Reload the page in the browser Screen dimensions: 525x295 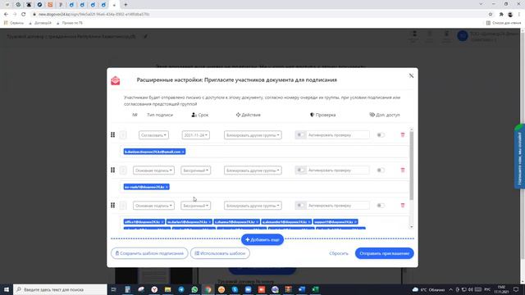click(x=24, y=15)
